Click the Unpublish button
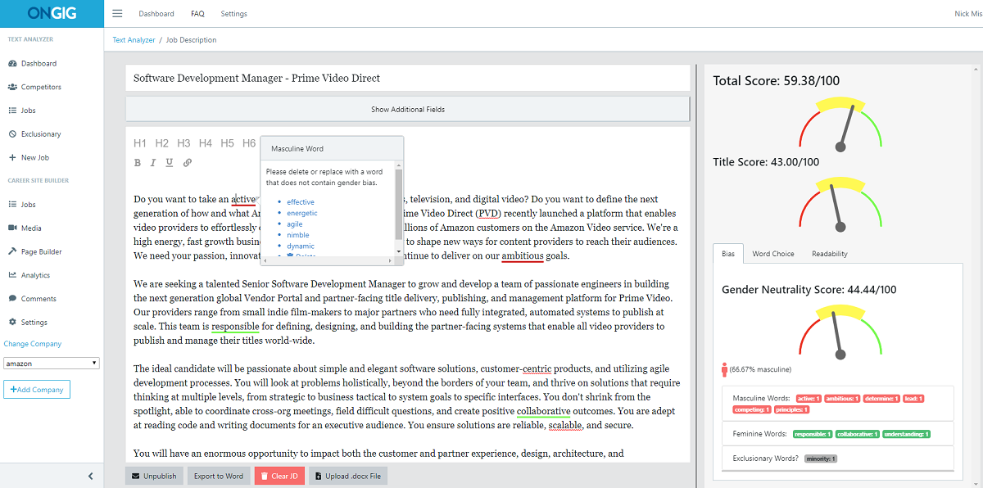The image size is (983, 488). click(x=154, y=476)
